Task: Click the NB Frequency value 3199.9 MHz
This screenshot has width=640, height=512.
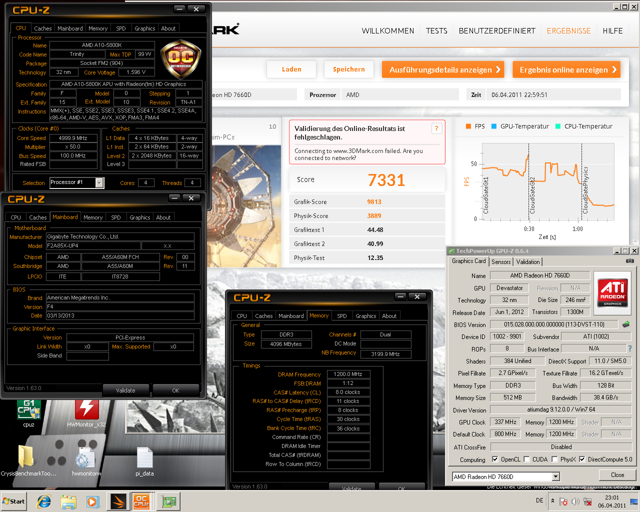Action: 385,354
